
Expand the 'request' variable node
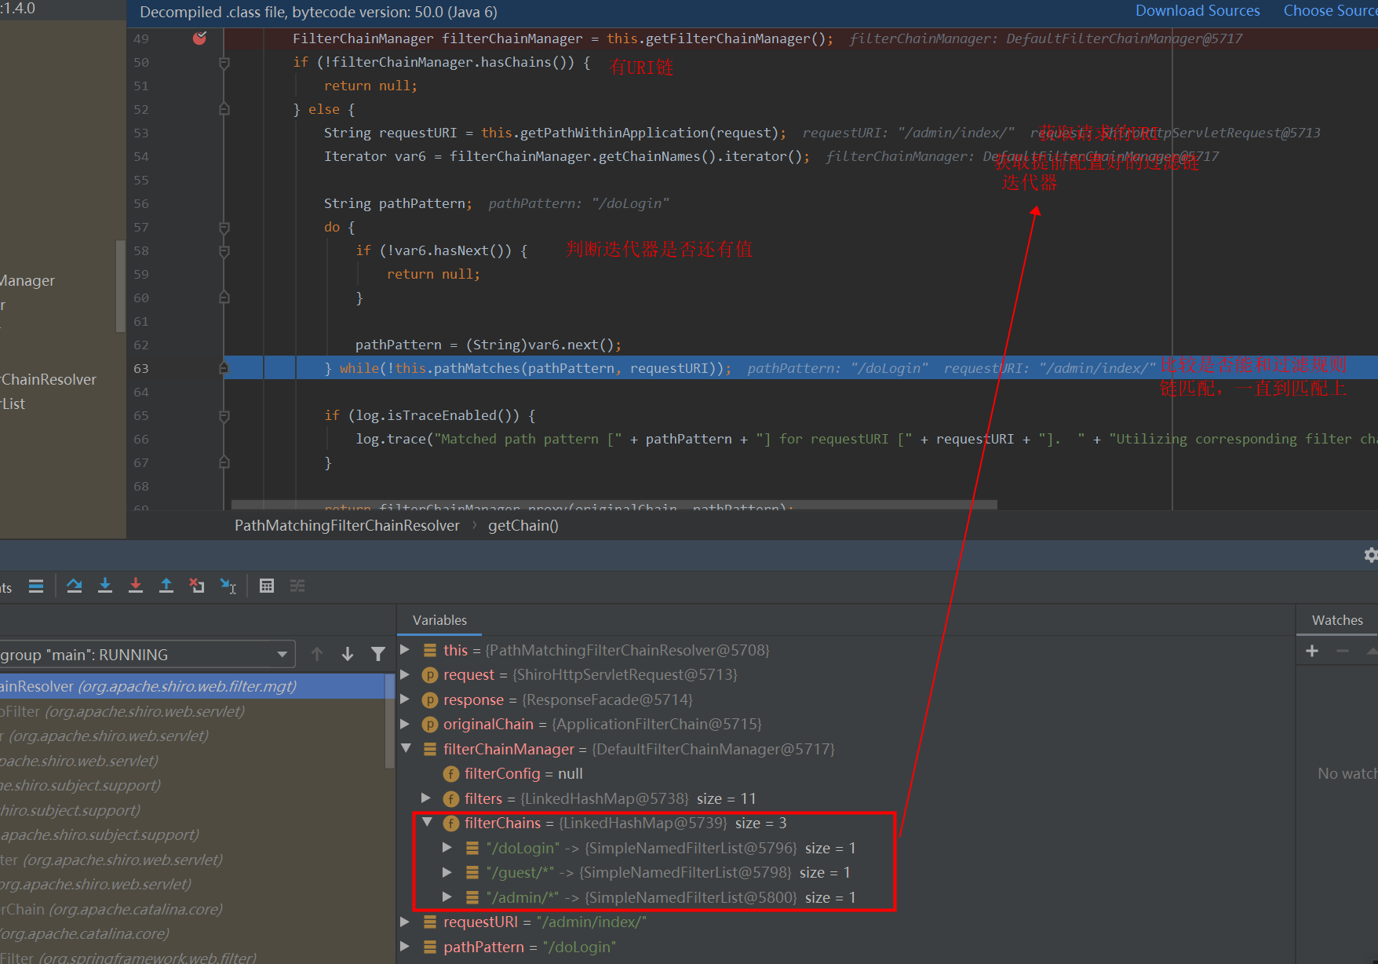point(405,674)
